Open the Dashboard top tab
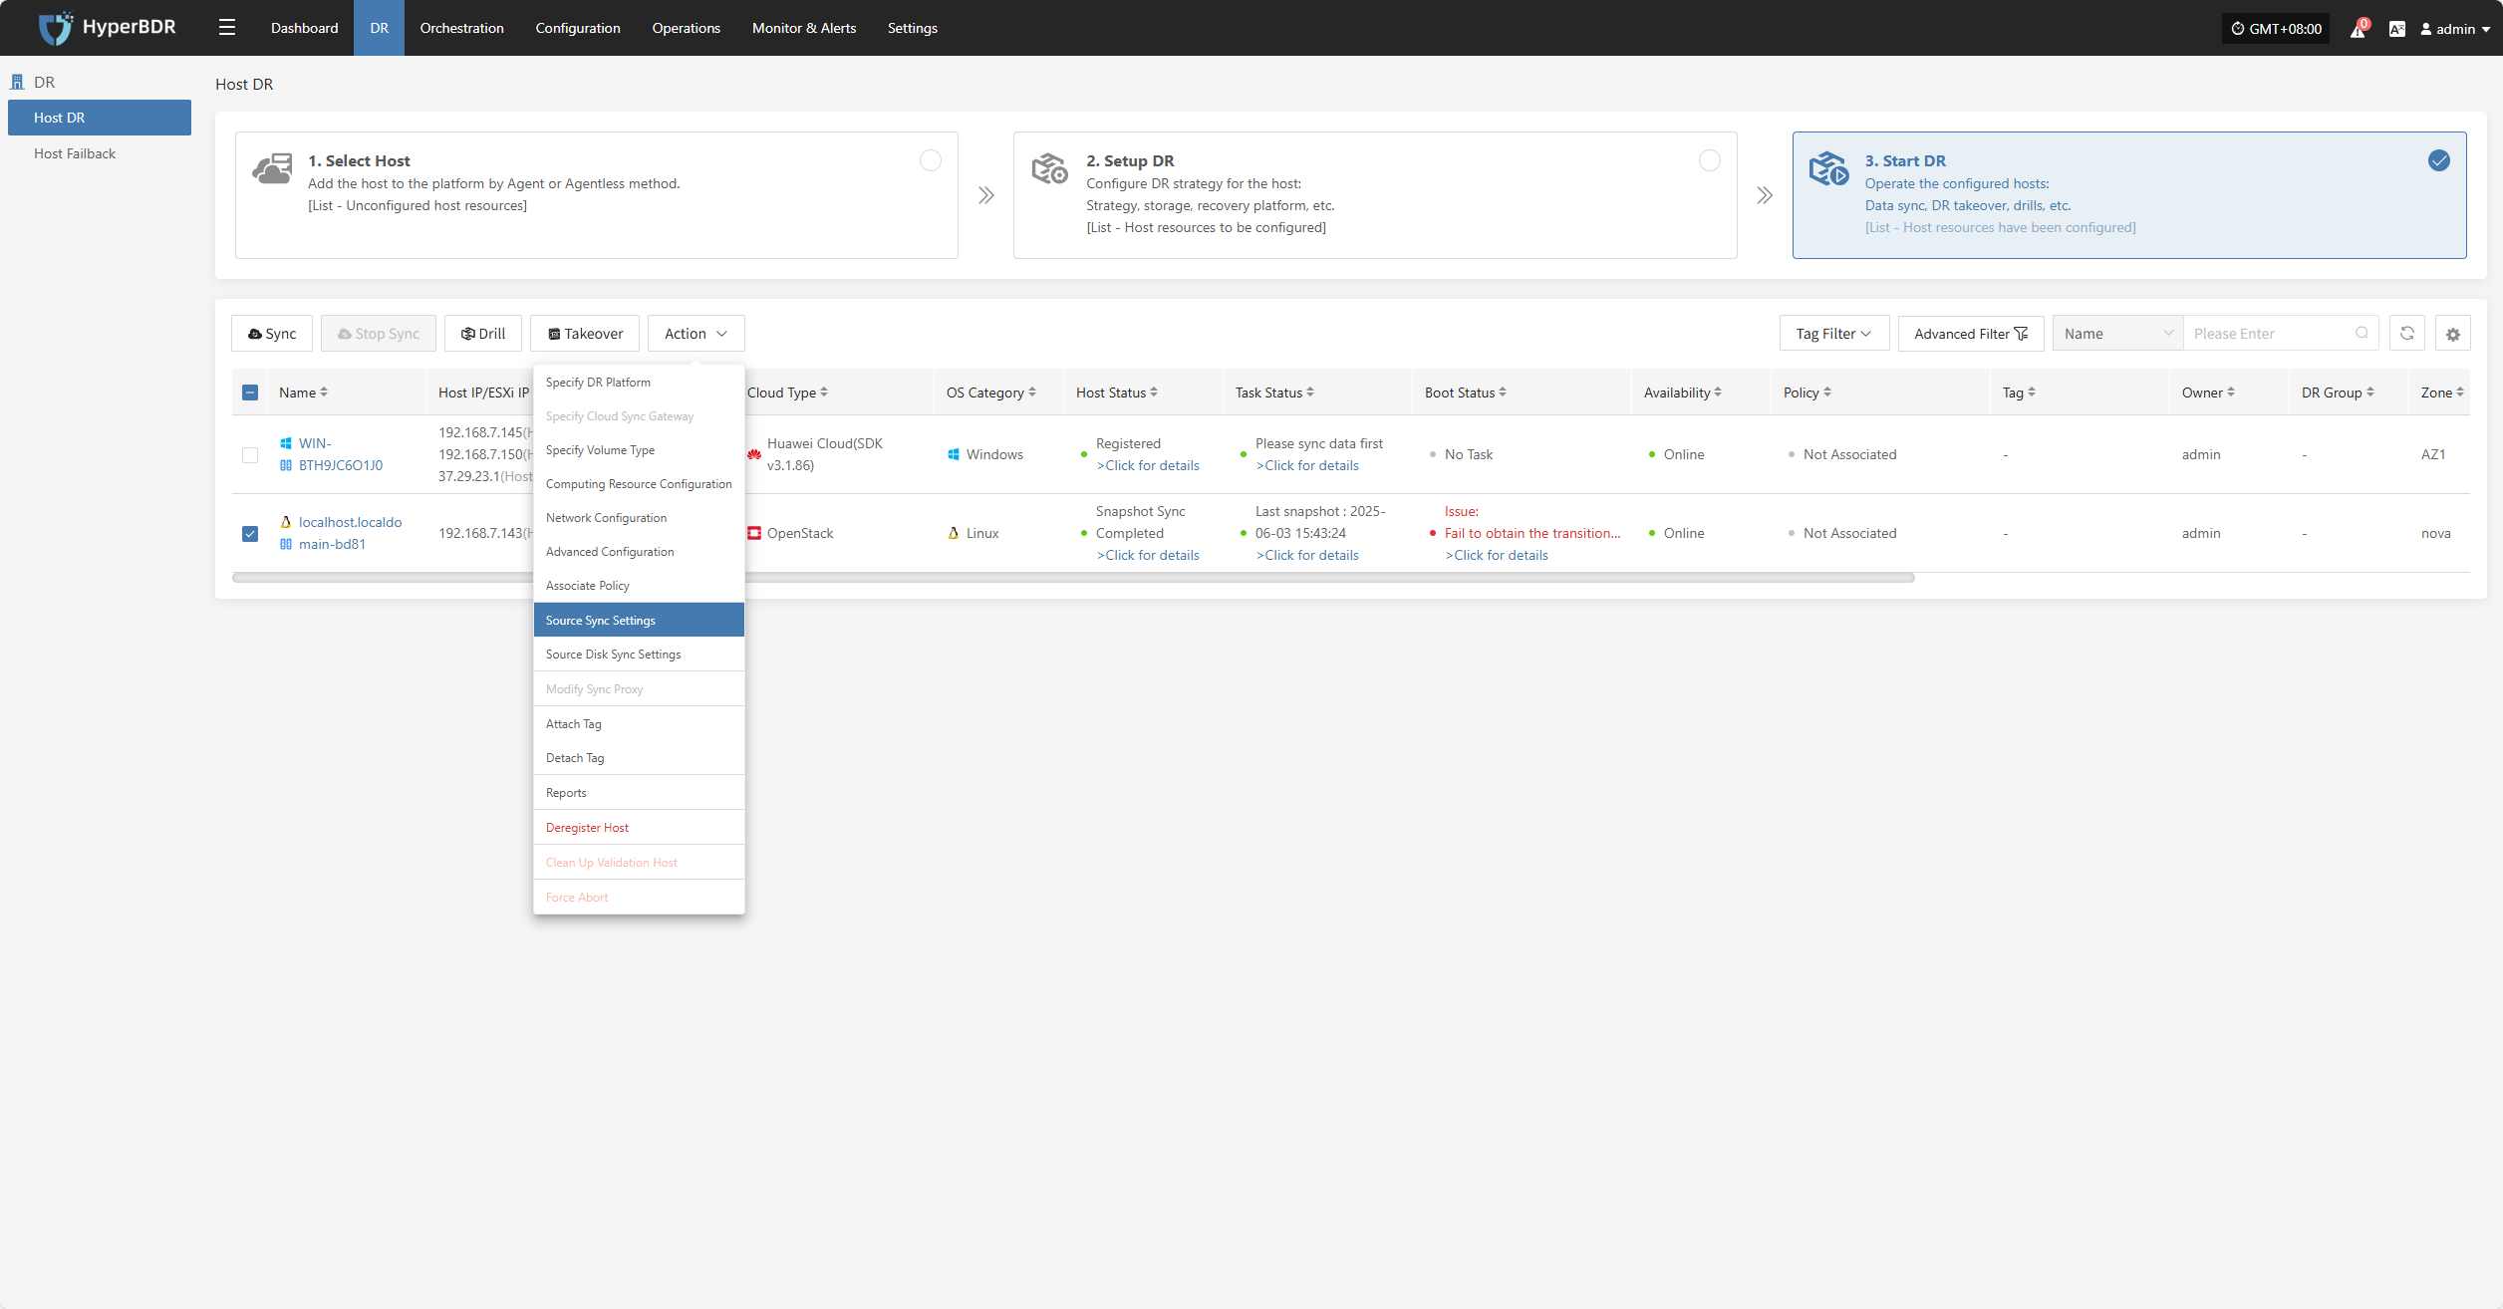This screenshot has height=1309, width=2503. [304, 28]
